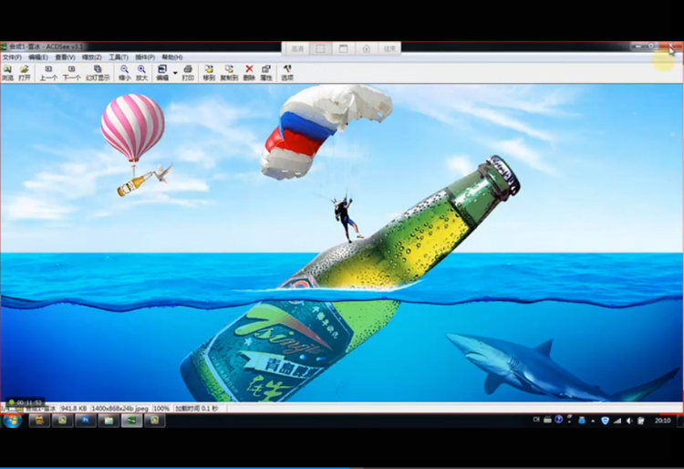684x469 pixels.
Task: Zoom in with 放大 magnifier
Action: tap(141, 73)
